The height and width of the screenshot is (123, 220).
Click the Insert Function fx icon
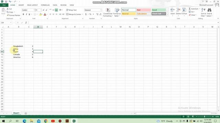tap(26, 23)
